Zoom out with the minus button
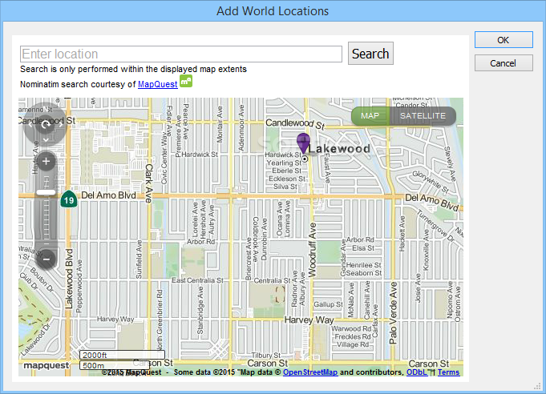546x394 pixels. (x=46, y=259)
